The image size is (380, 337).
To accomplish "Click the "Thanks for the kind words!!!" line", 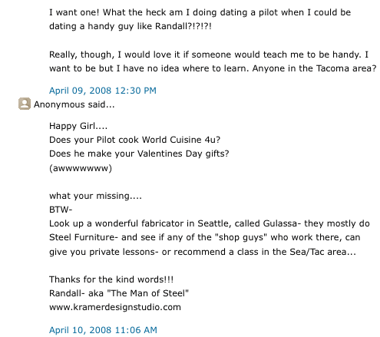I will [x=111, y=279].
